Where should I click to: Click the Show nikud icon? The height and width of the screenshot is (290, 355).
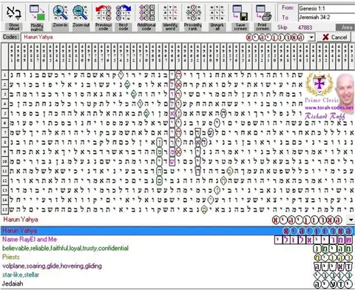coord(14,13)
